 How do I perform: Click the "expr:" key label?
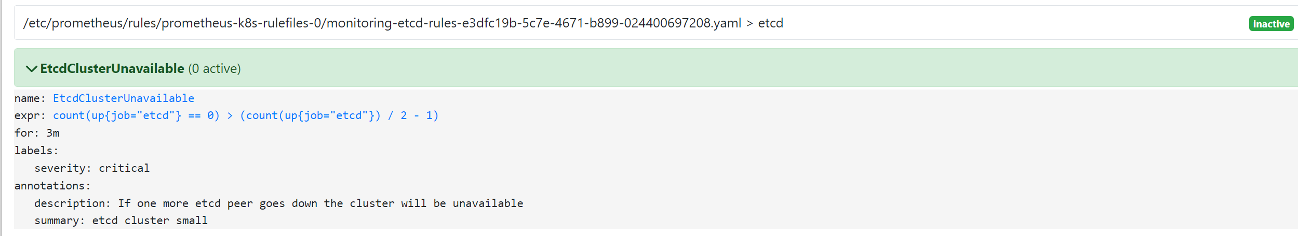(30, 115)
